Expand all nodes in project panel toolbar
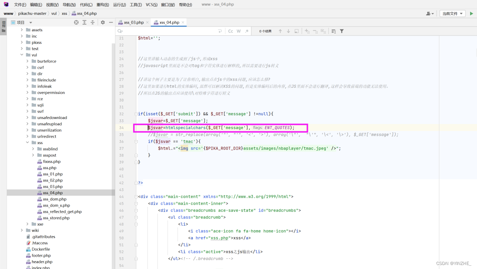 tap(84, 23)
